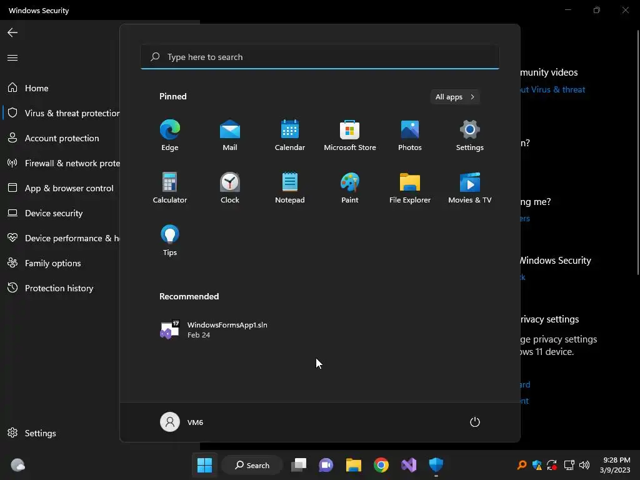Open Task View in the taskbar
Image resolution: width=640 pixels, height=480 pixels.
pos(299,465)
